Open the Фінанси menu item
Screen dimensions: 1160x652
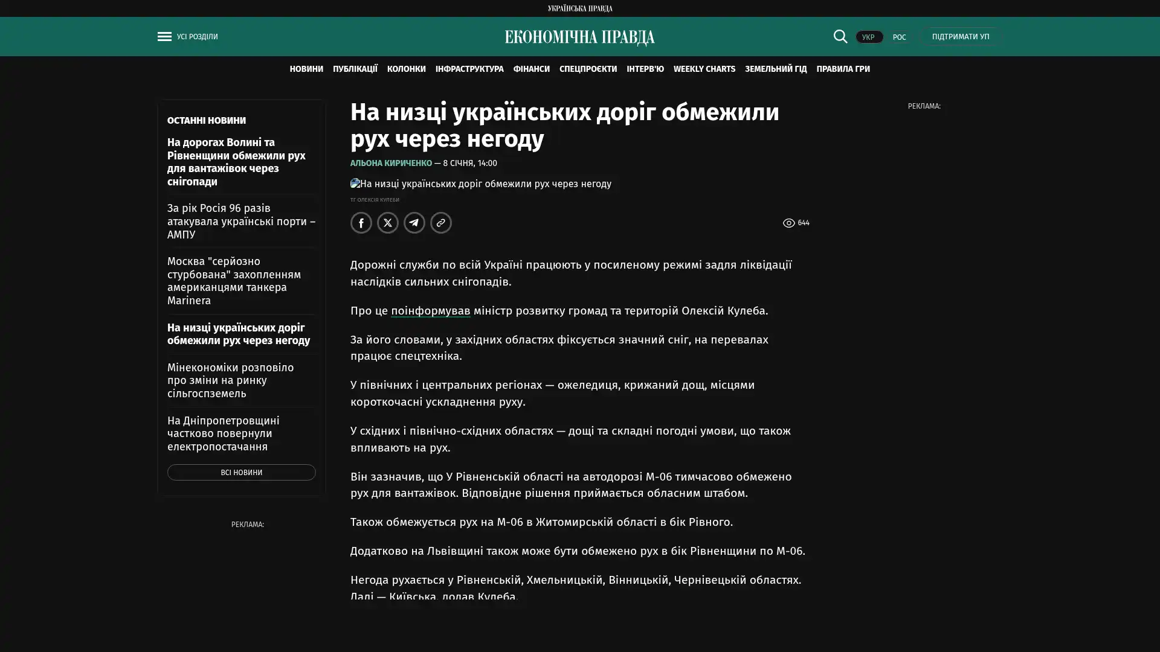(531, 69)
